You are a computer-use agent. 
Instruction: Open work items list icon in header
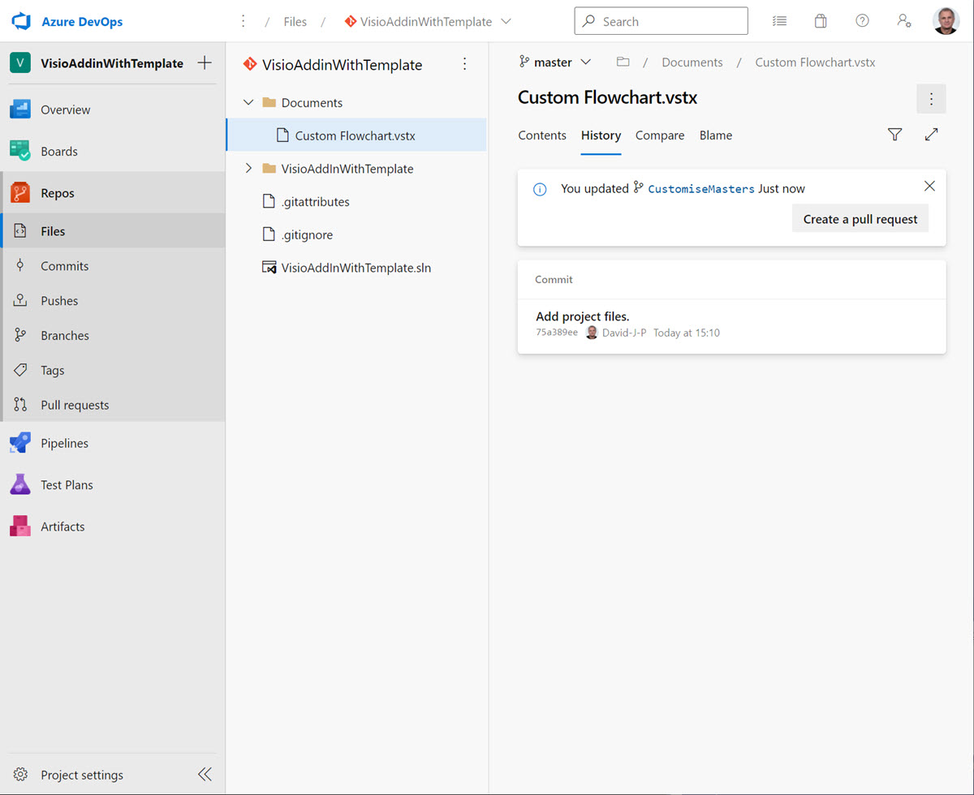tap(779, 21)
